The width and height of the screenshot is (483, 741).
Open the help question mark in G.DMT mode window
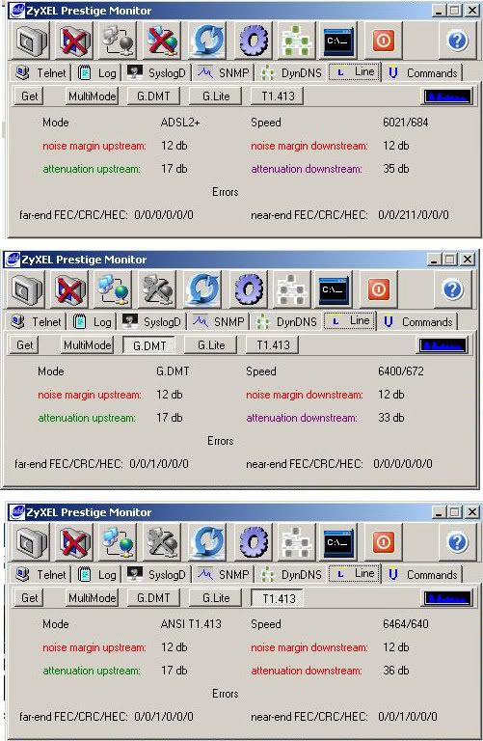coord(453,289)
